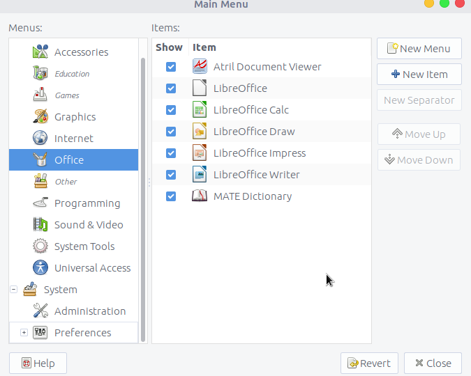Click the red window close dot
Screen dimensions: 471x376
[460, 3]
